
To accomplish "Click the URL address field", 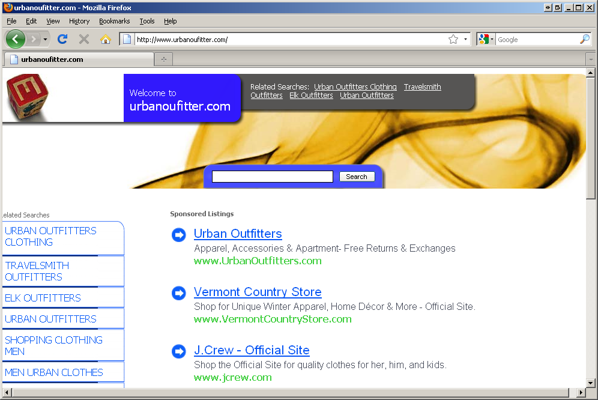I will pyautogui.click(x=290, y=39).
